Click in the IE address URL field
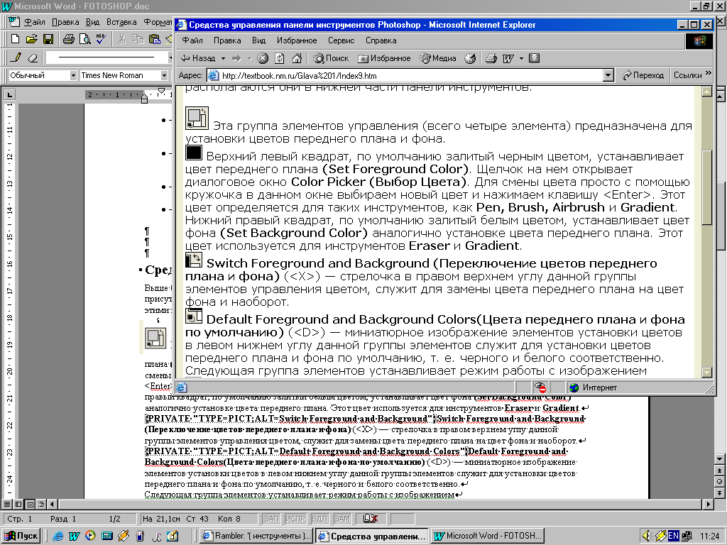Viewport: 727px width, 545px height. click(x=405, y=75)
